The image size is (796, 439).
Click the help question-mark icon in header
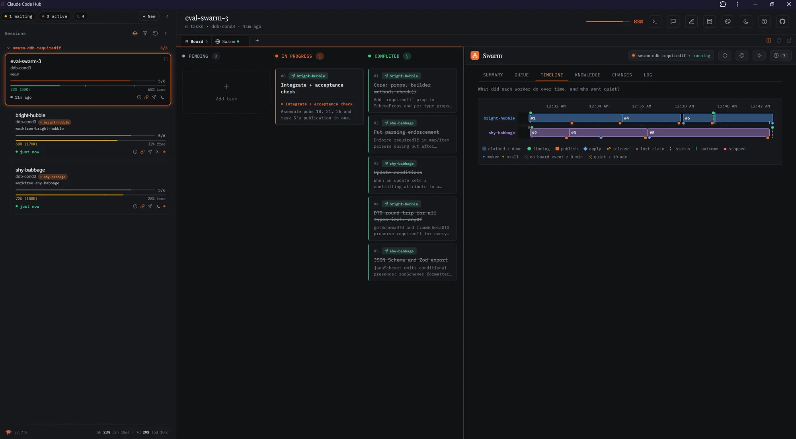click(764, 21)
